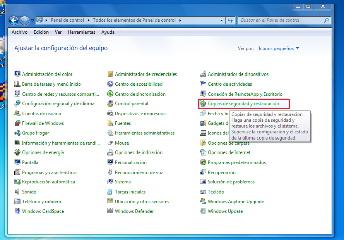Click the Windows CardSpace icon
344x240 pixels.
pyautogui.click(x=17, y=211)
